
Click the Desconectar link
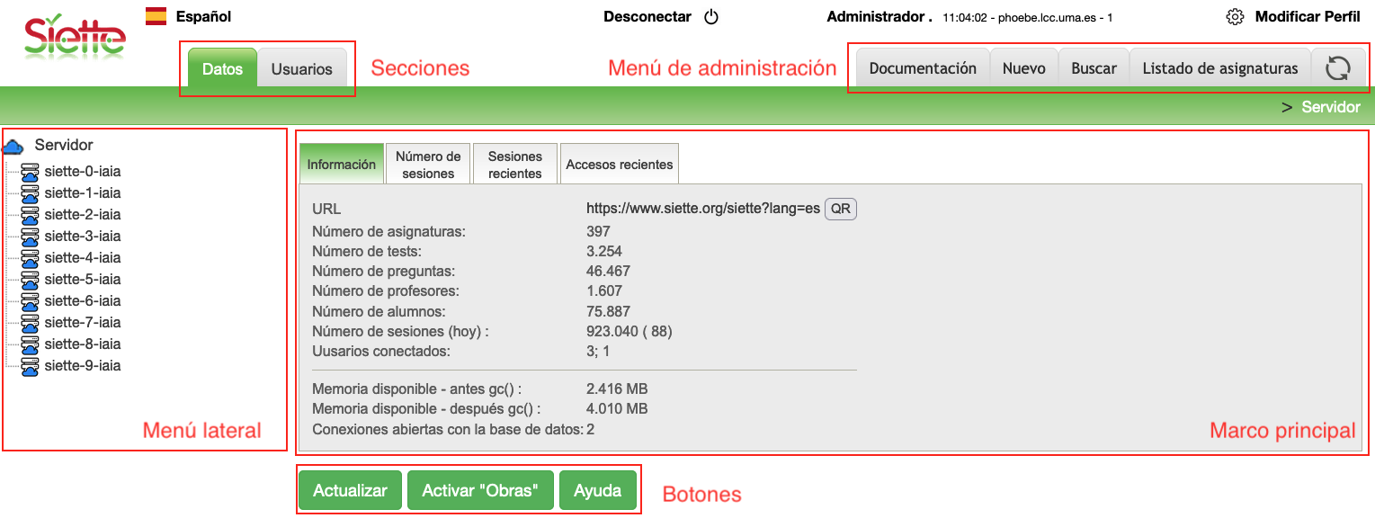[x=647, y=17]
